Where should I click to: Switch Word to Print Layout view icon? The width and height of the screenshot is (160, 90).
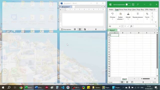[x=80, y=29]
